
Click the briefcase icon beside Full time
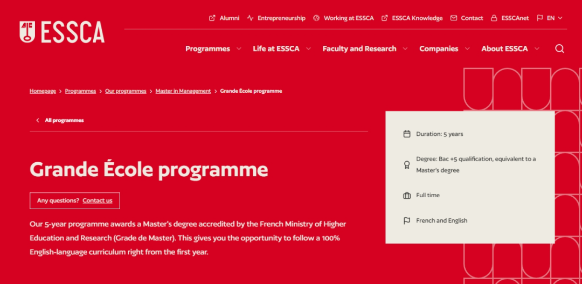(x=407, y=195)
